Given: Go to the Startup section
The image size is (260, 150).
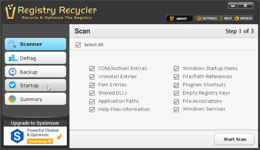Looking at the screenshot, I should point(35,85).
